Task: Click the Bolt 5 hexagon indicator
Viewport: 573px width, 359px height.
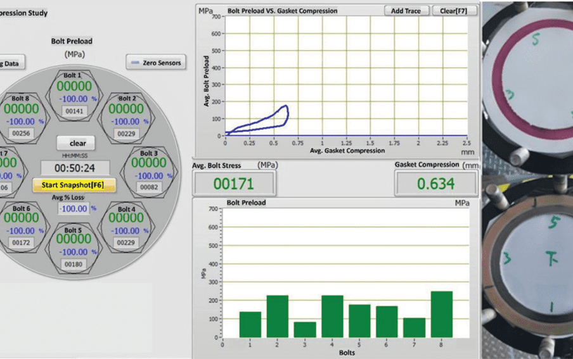Action: tap(74, 248)
